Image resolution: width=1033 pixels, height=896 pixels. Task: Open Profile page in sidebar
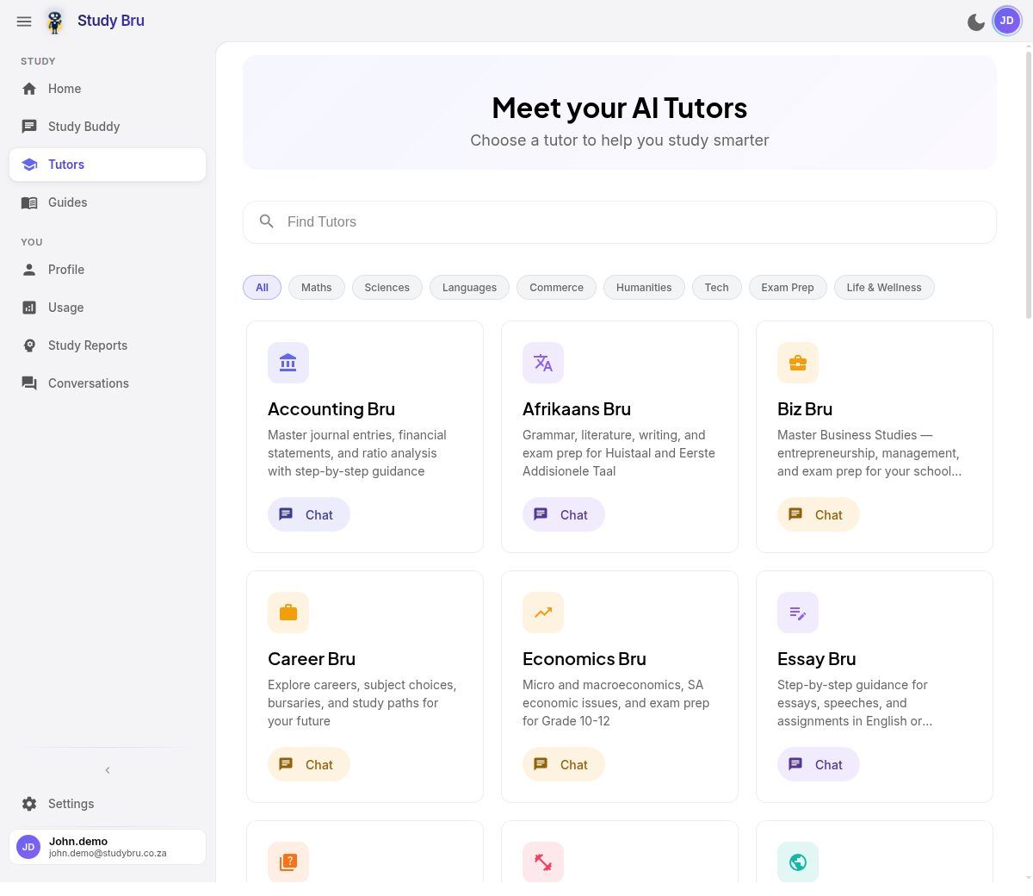(x=108, y=270)
